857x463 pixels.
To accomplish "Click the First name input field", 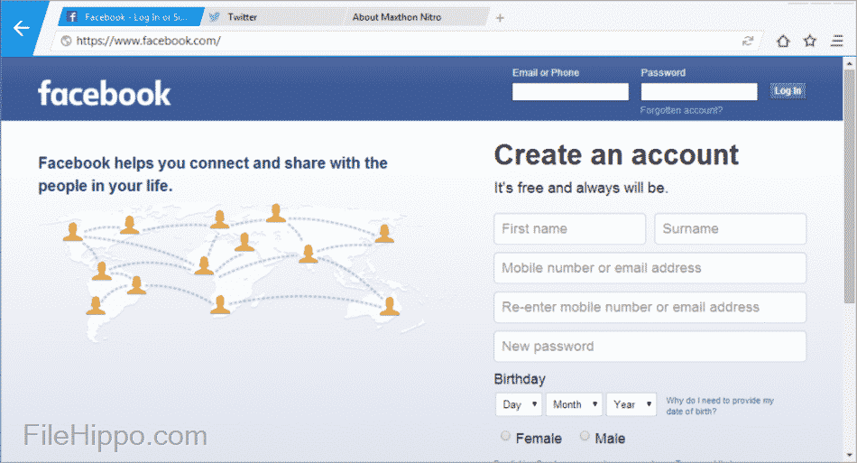I will 569,228.
